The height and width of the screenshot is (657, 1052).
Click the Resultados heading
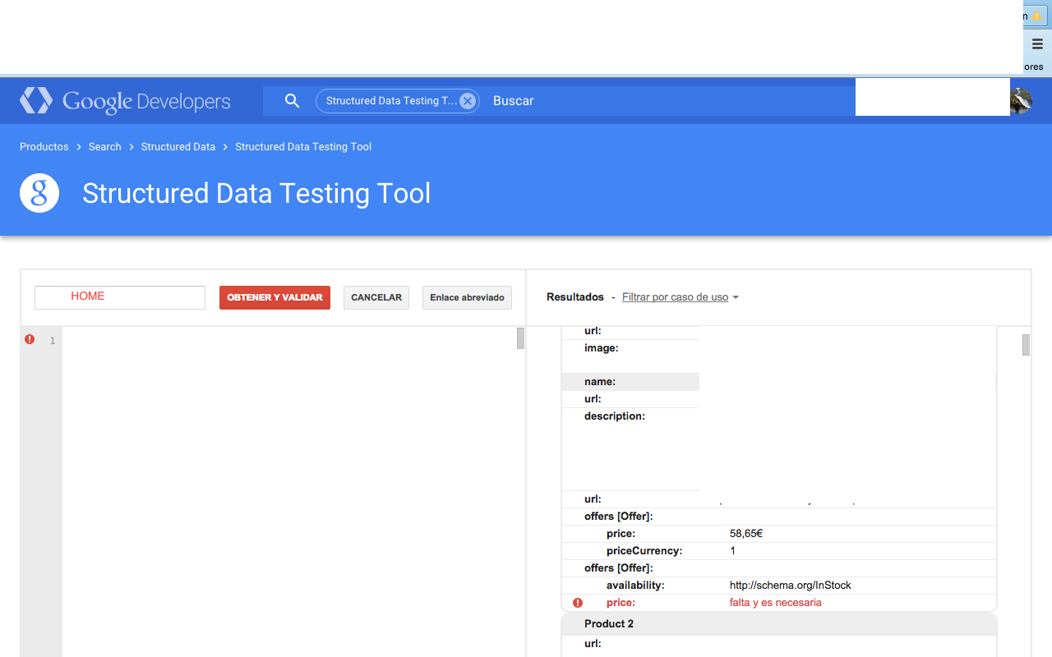575,297
